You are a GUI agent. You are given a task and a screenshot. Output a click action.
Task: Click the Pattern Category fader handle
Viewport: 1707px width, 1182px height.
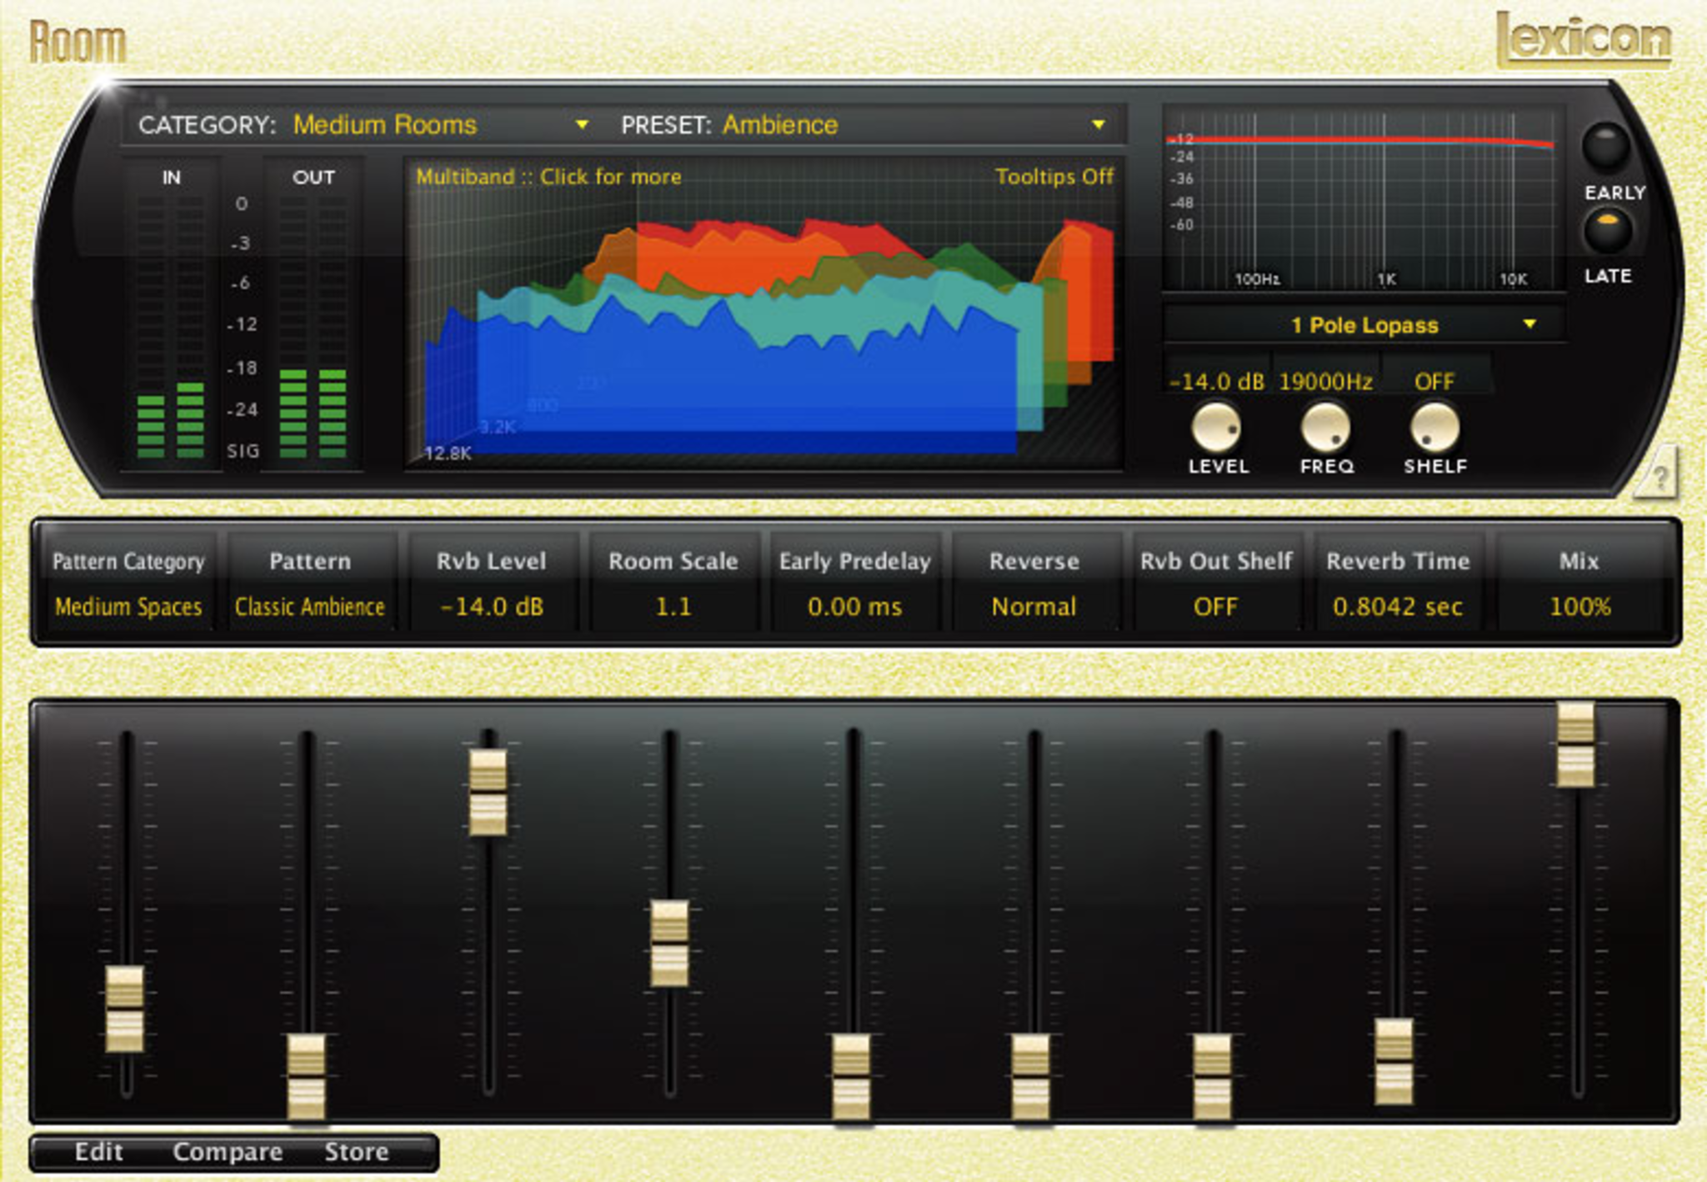(125, 1009)
